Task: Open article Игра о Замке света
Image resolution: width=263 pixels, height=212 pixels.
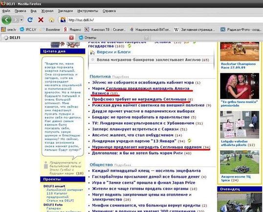Action: [x=144, y=183]
